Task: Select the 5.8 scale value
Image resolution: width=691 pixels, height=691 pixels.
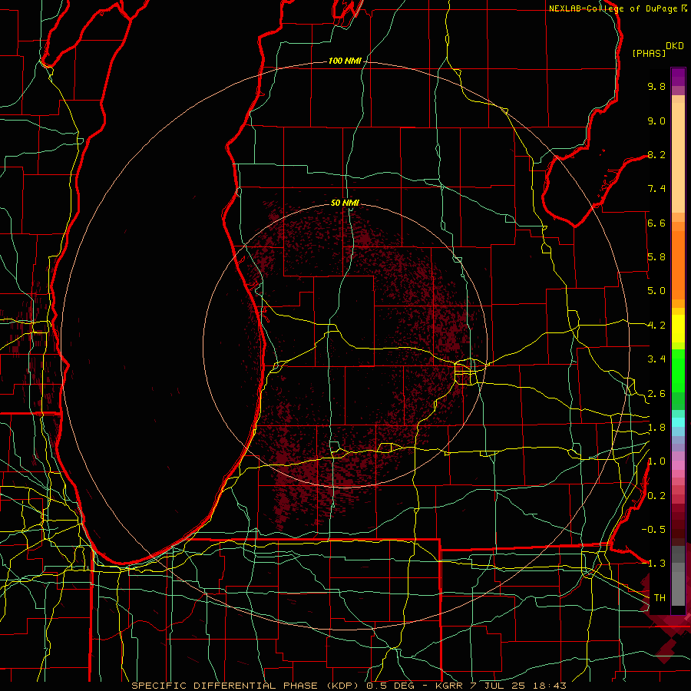Action: [x=656, y=257]
